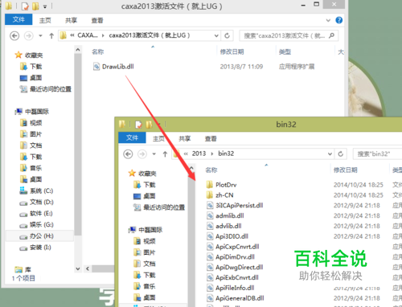
Task: Click sidebar scroll-down arrow in caxa2013 window
Action: pyautogui.click(x=78, y=268)
